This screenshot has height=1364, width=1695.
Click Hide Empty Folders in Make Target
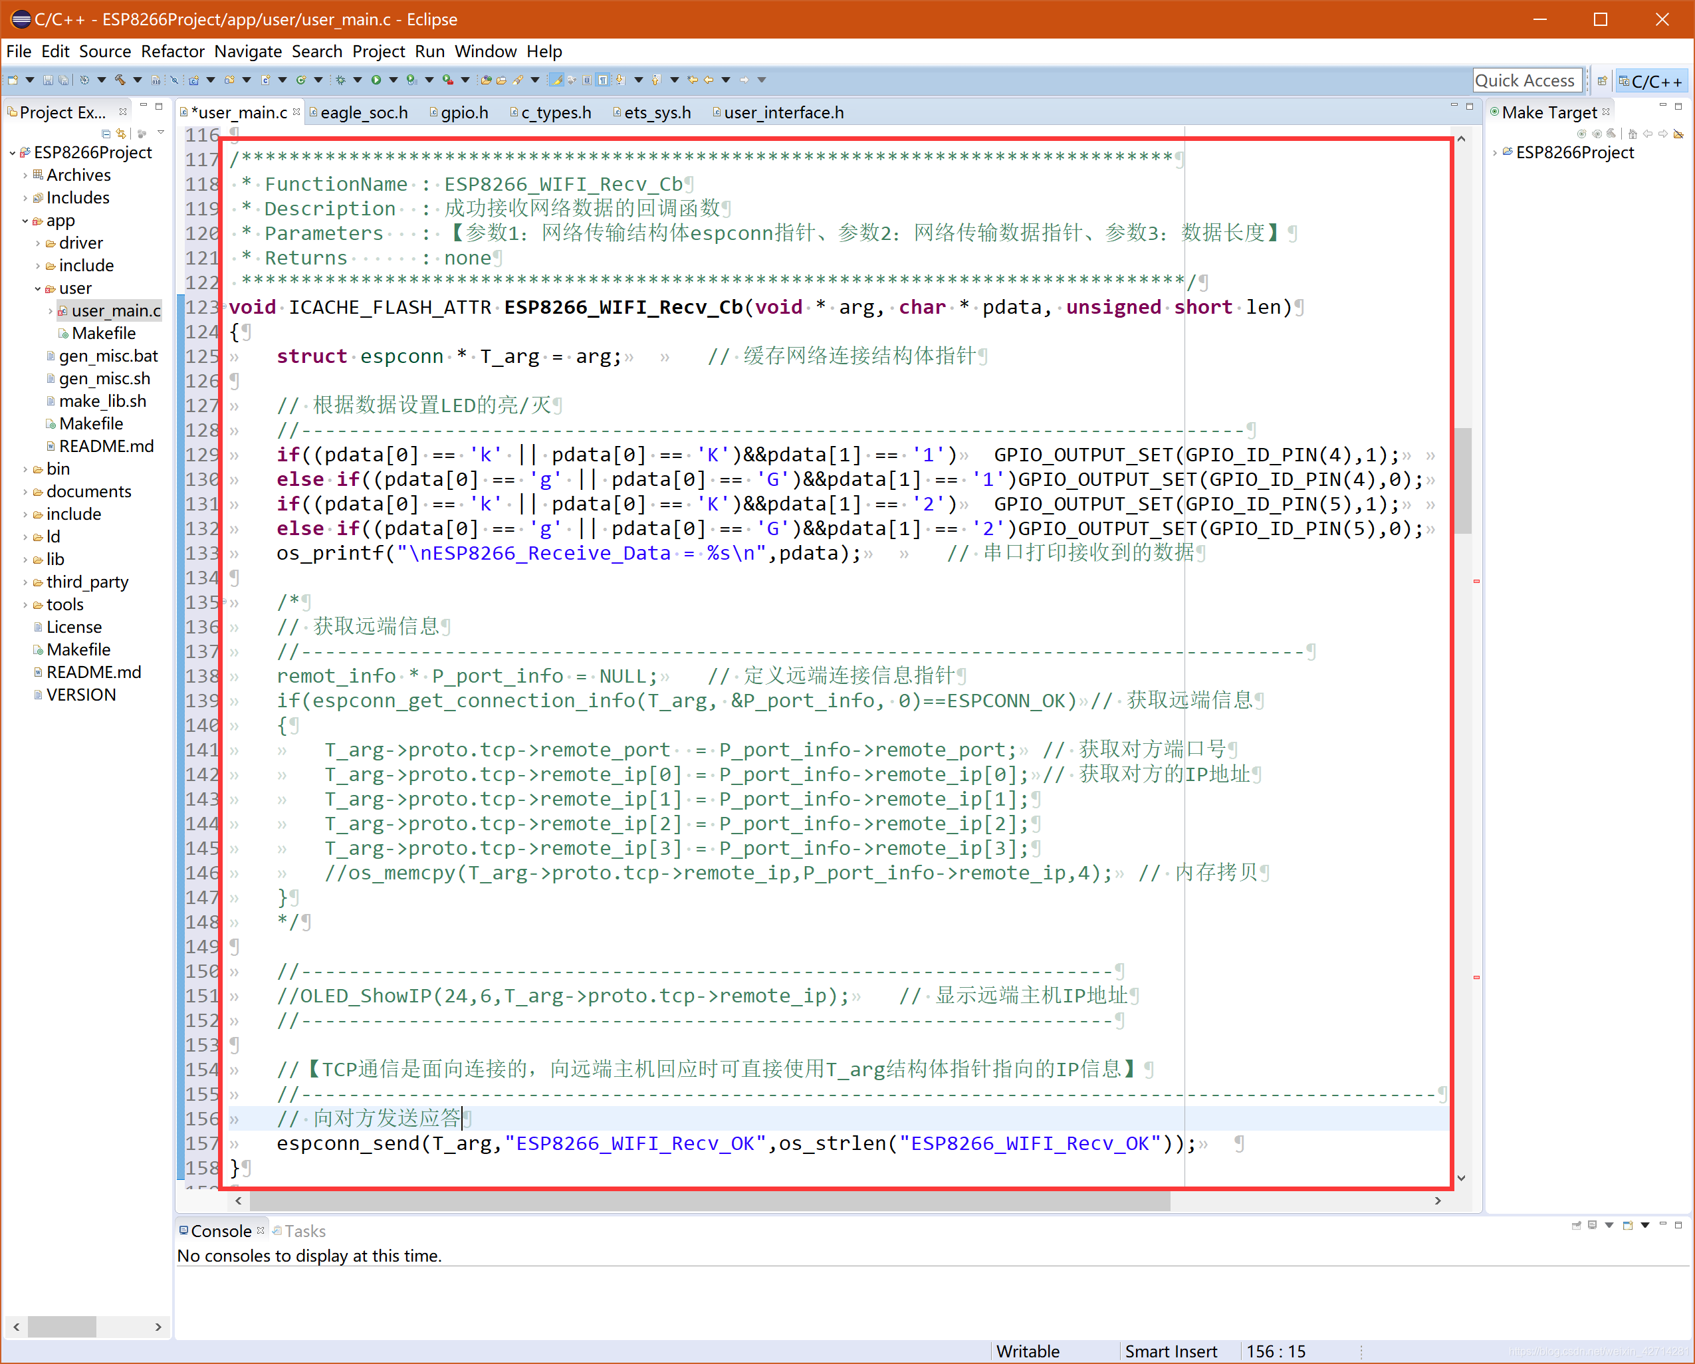pos(1678,134)
